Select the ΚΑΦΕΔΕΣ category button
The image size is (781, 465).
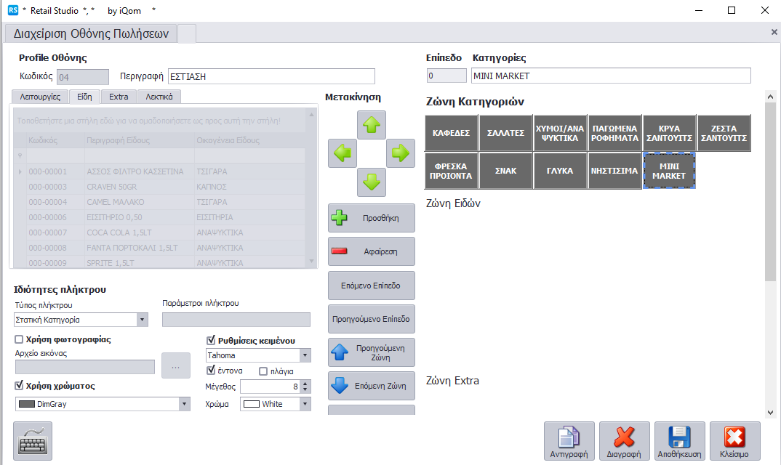tap(451, 133)
